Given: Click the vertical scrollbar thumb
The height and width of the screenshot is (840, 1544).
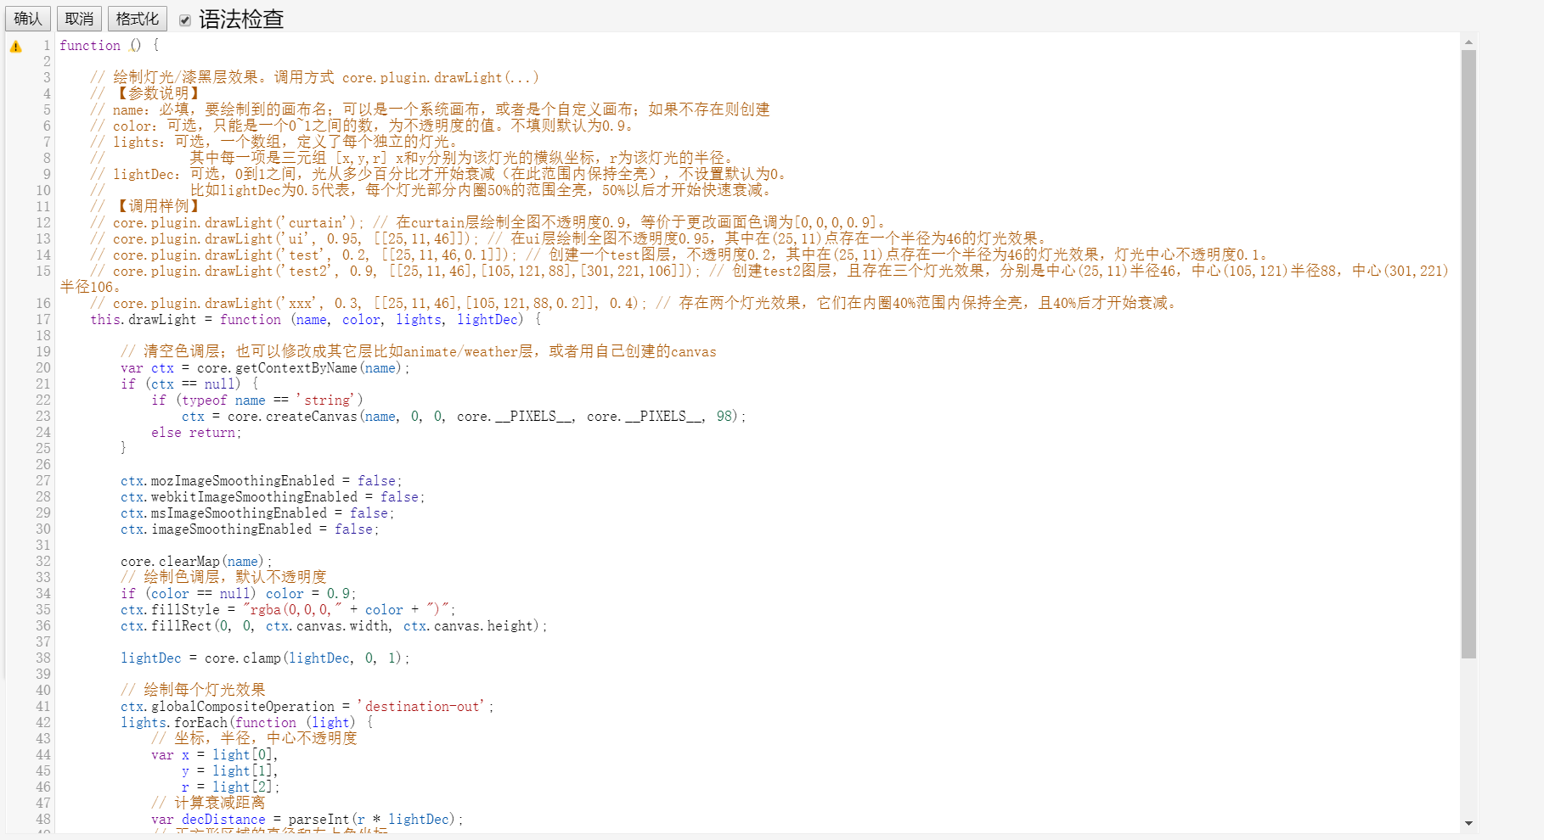Looking at the screenshot, I should [1468, 352].
